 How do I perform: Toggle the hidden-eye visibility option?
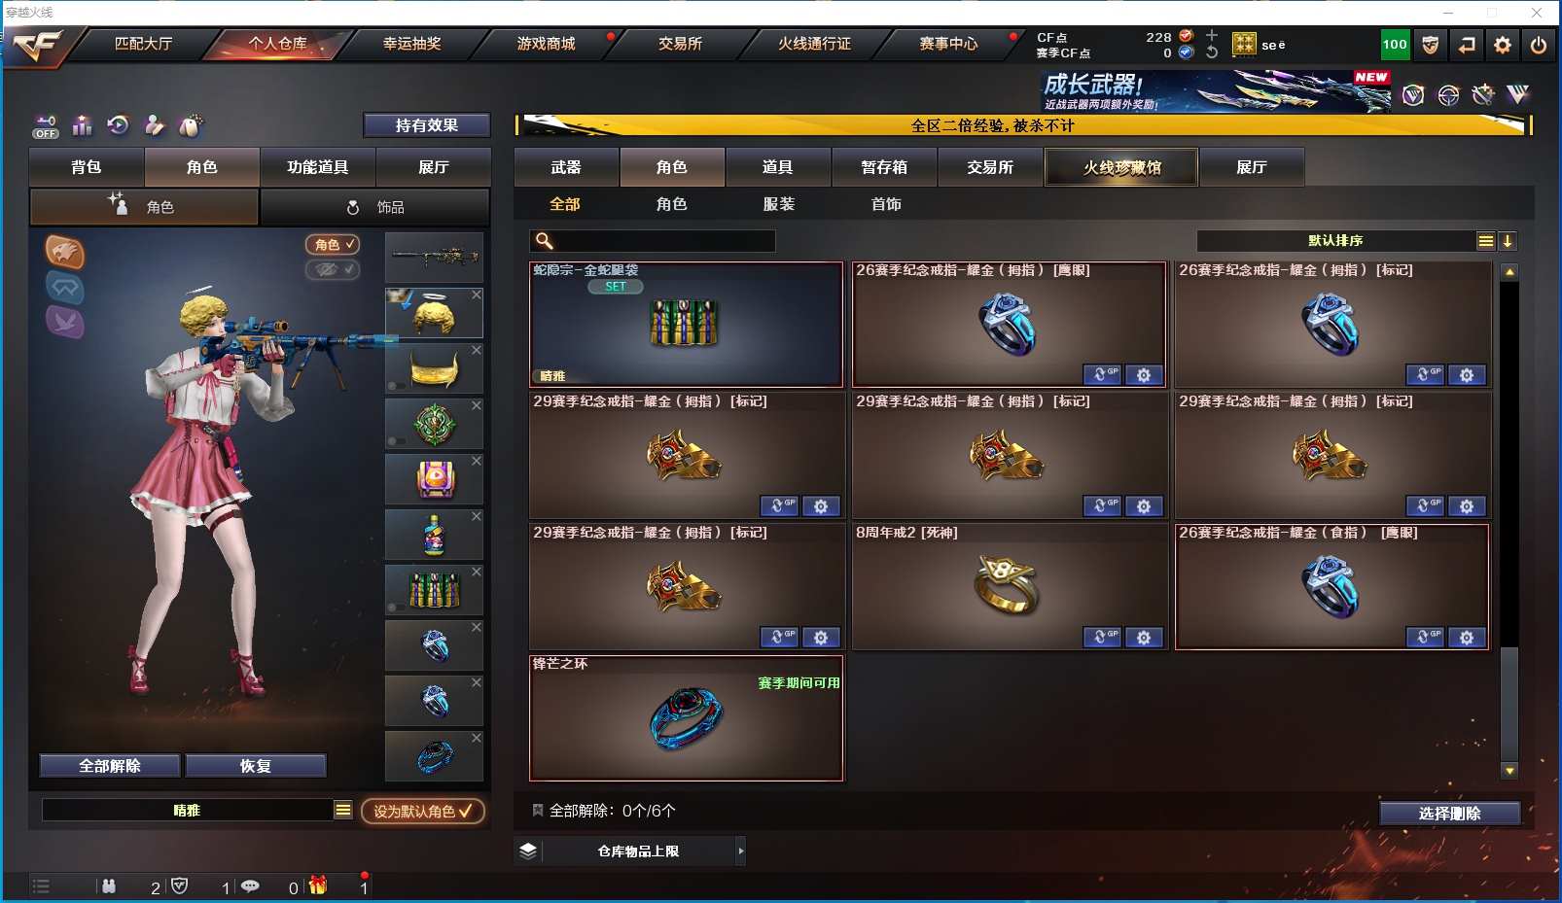tap(333, 269)
